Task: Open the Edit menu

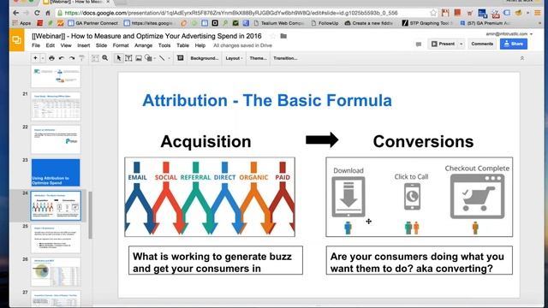Action: 51,45
